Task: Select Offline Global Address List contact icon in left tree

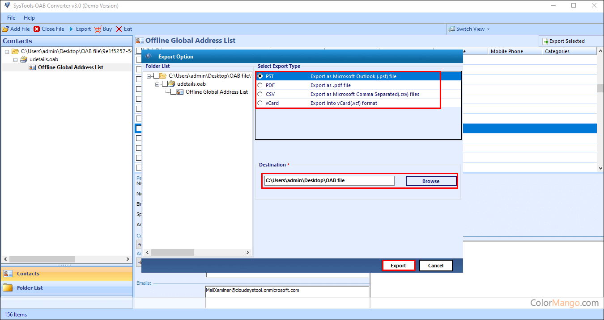Action: click(32, 67)
